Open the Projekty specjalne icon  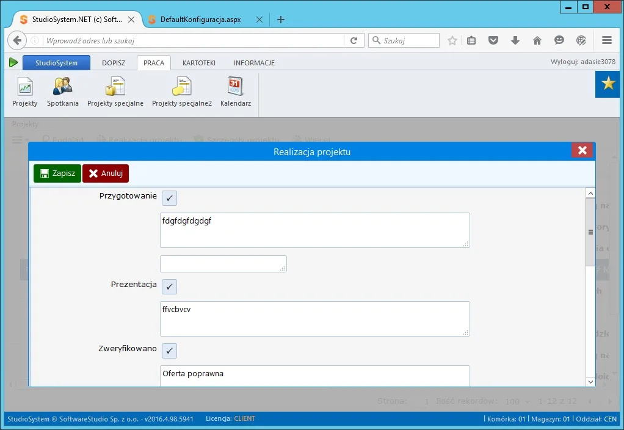tap(115, 92)
